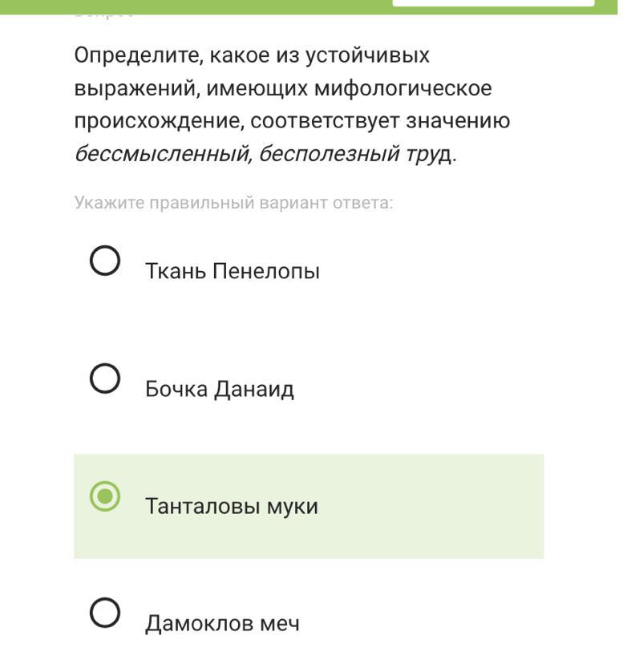Choose the Бочка Данаид radio button

tap(105, 379)
